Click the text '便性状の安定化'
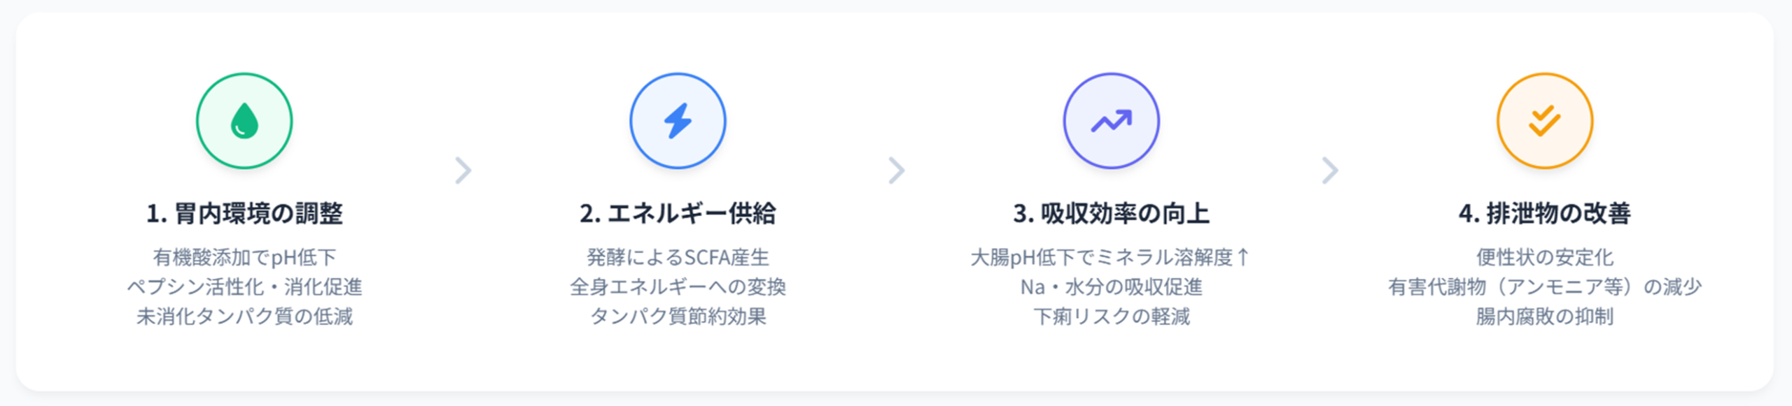1792x406 pixels. coord(1544,257)
